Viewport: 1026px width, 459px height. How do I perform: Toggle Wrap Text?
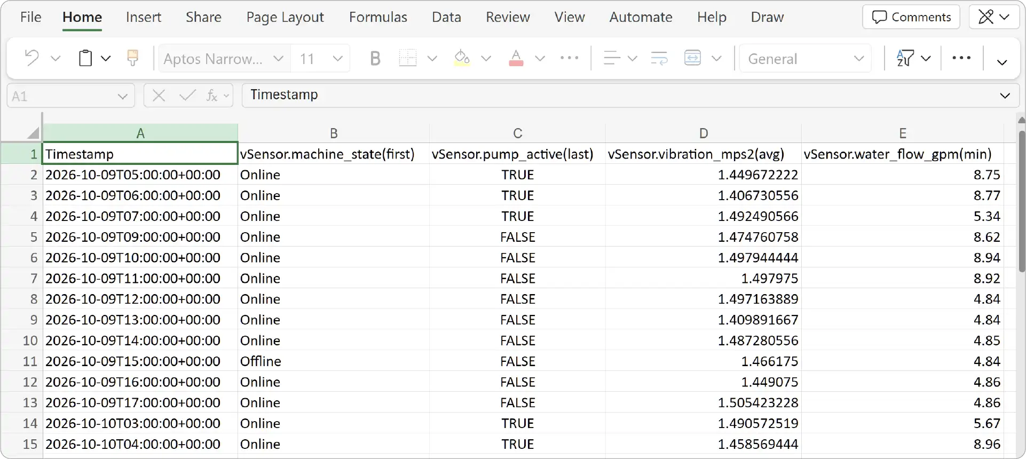pyautogui.click(x=659, y=58)
